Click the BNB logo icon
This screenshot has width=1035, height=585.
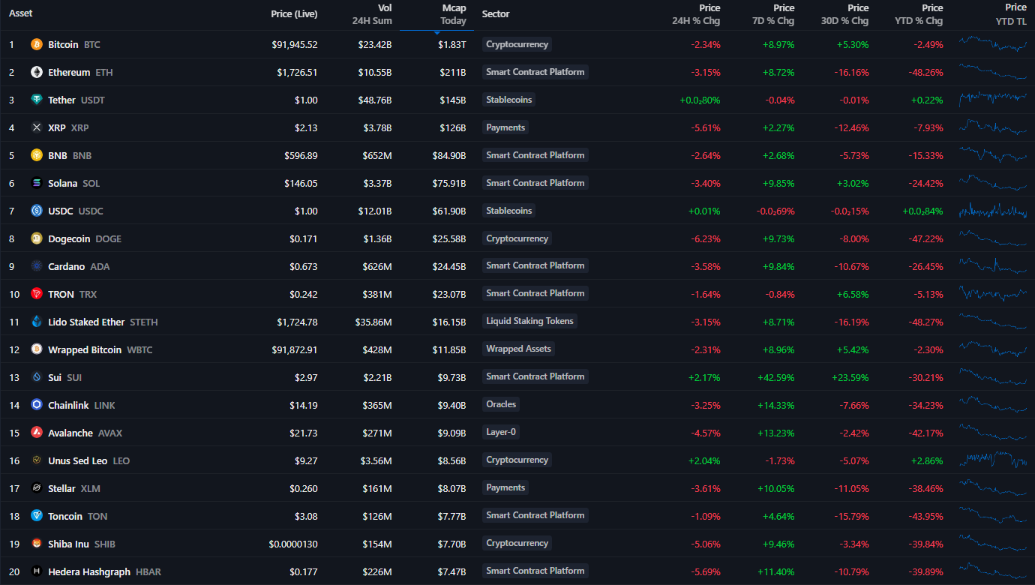coord(36,156)
